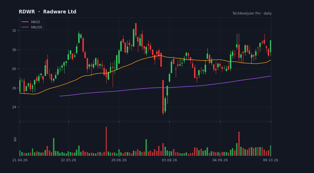Click the last green candle on right

[x=271, y=46]
